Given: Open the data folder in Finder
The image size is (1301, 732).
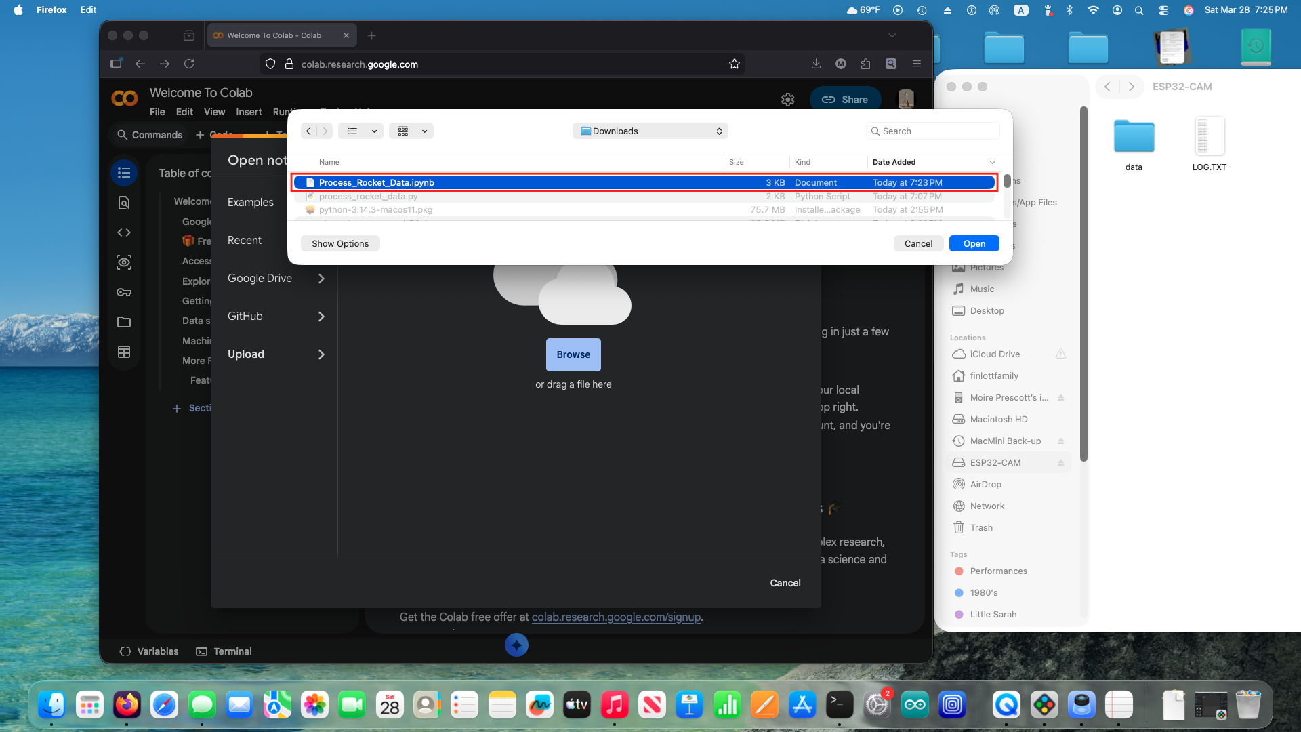Looking at the screenshot, I should click(1134, 143).
